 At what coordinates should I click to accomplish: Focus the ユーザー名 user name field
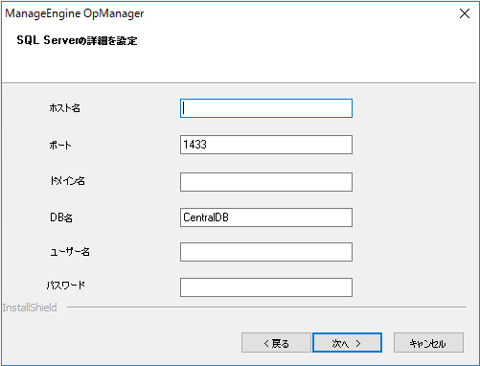(266, 252)
